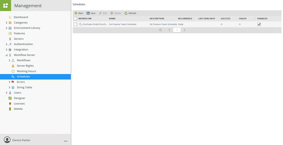Go to first page with double-left arrow
This screenshot has height=145, width=283.
(161, 30)
